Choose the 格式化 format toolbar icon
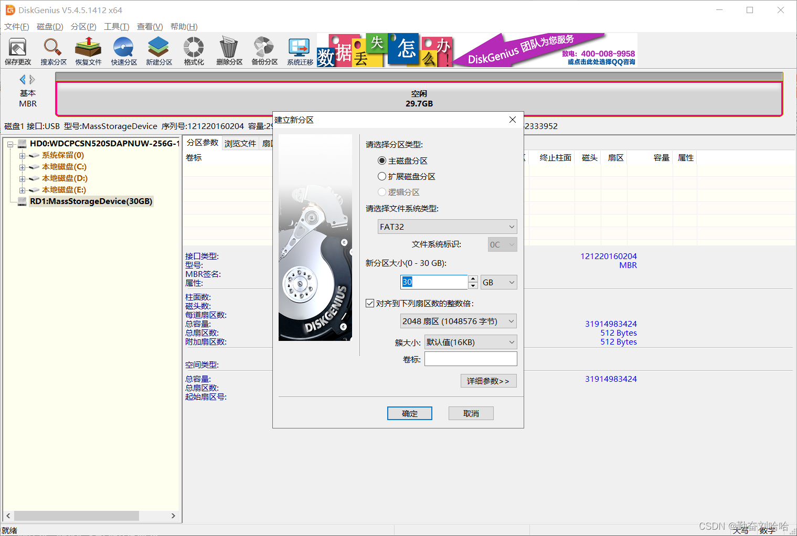This screenshot has width=797, height=536. pyautogui.click(x=194, y=51)
